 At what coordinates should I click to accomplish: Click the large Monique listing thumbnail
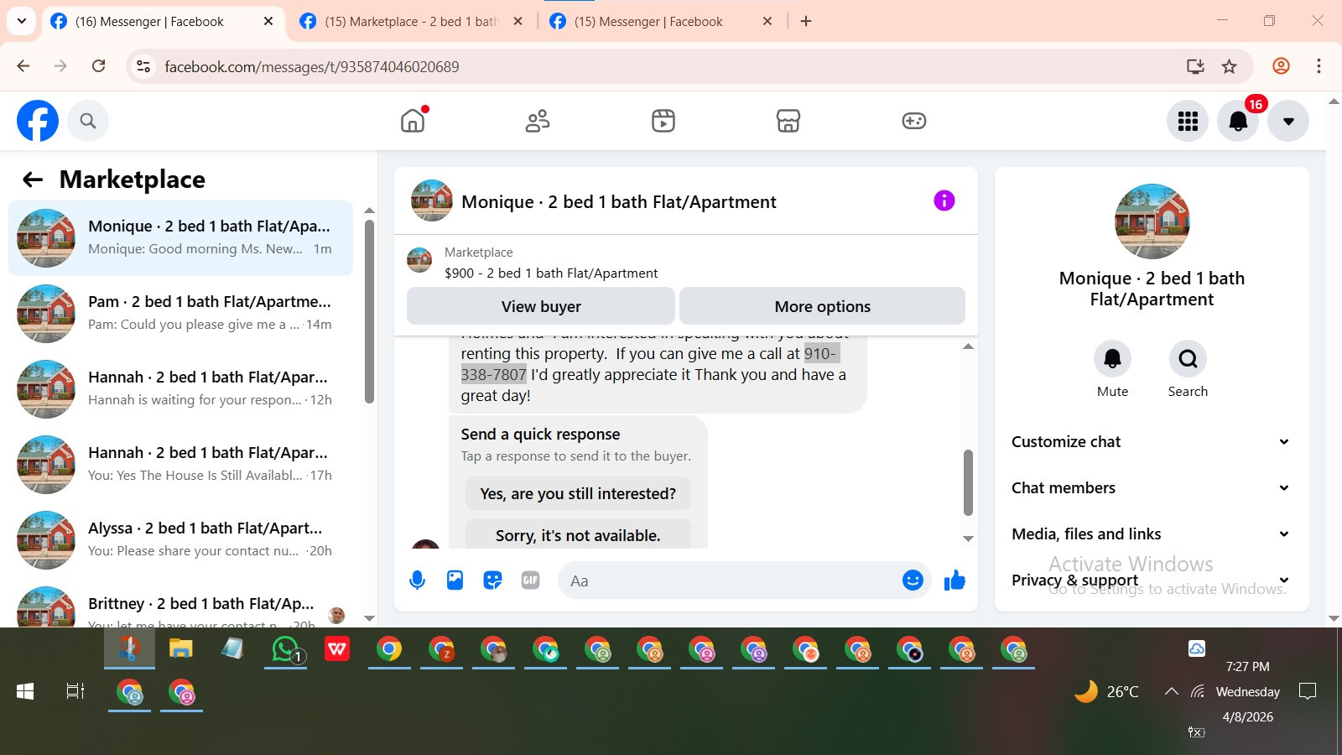pyautogui.click(x=1152, y=221)
